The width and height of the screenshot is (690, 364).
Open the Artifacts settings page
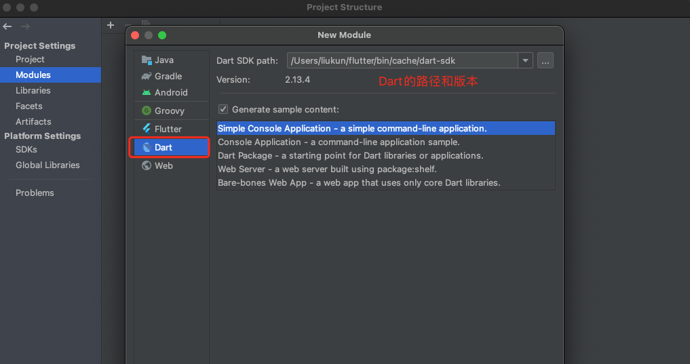33,122
